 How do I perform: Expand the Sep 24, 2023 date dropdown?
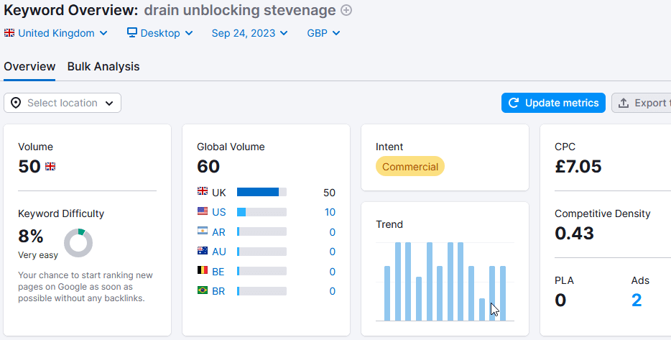click(249, 33)
